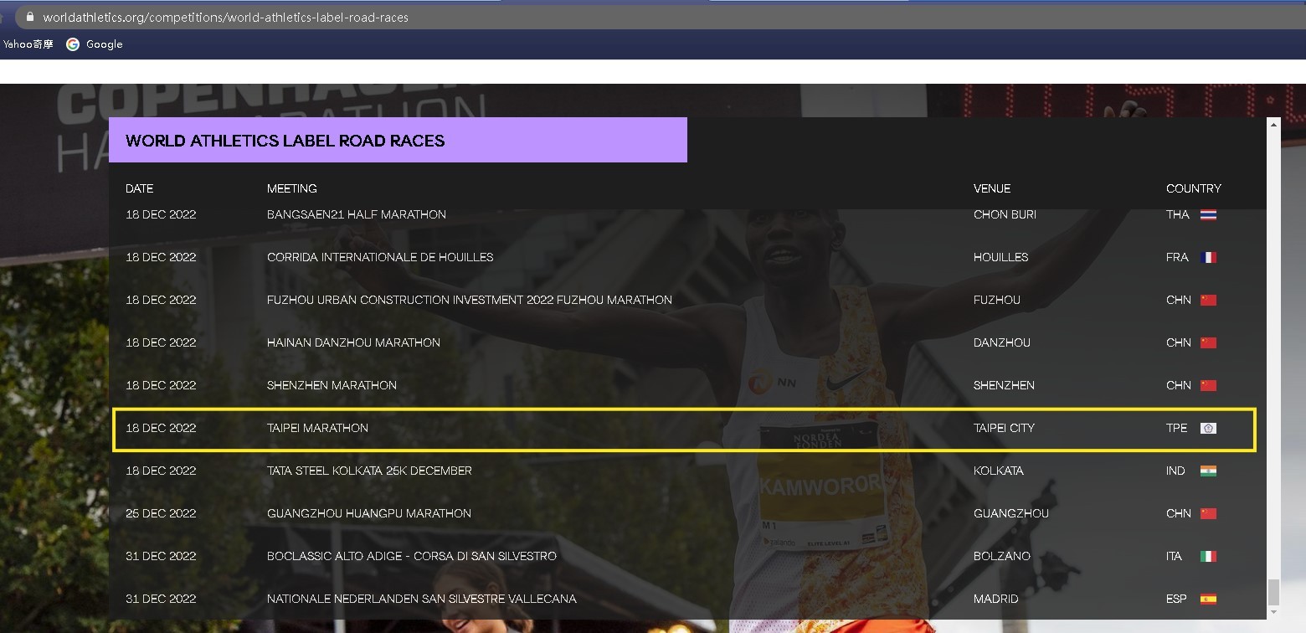Click China flag in Fuzhou Marathon row
This screenshot has height=633, width=1306.
[x=1208, y=300]
